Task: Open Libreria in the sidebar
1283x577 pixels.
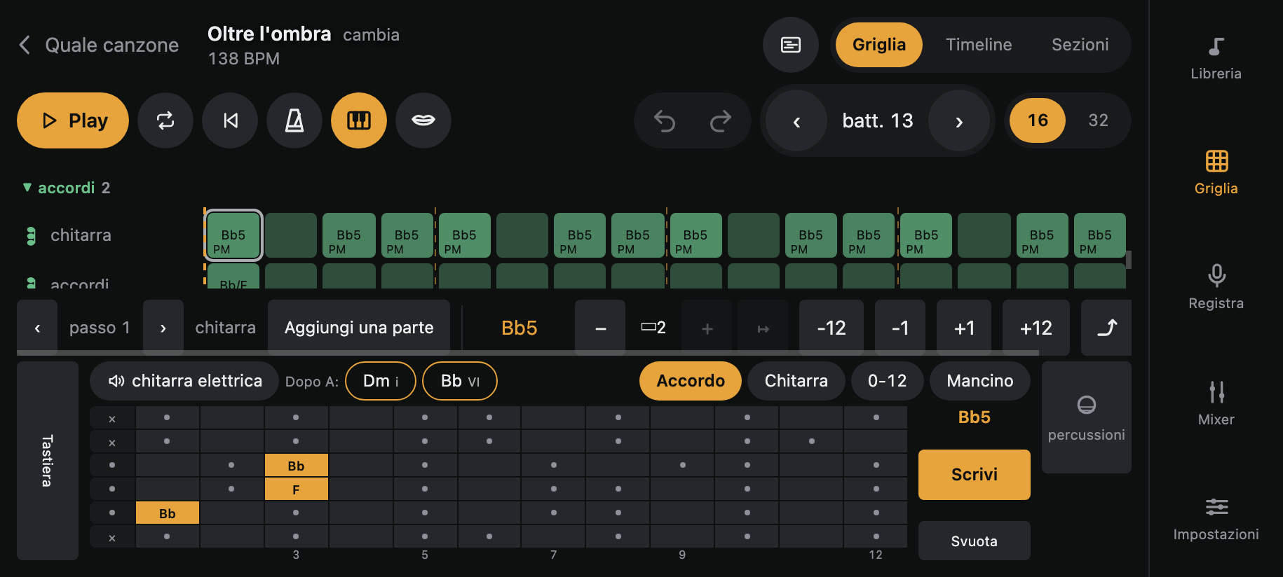Action: (1216, 59)
